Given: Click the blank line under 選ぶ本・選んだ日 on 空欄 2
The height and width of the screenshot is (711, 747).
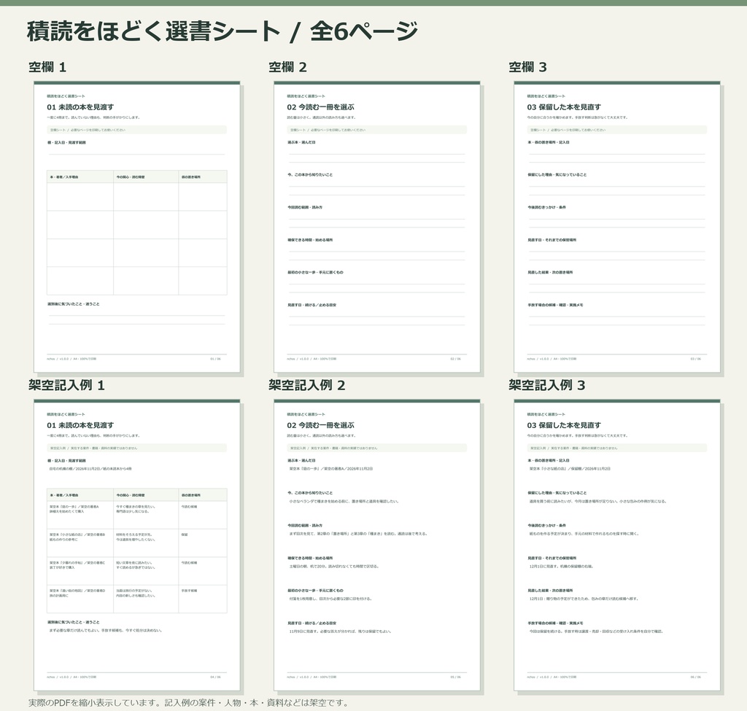Looking at the screenshot, I should 376,154.
